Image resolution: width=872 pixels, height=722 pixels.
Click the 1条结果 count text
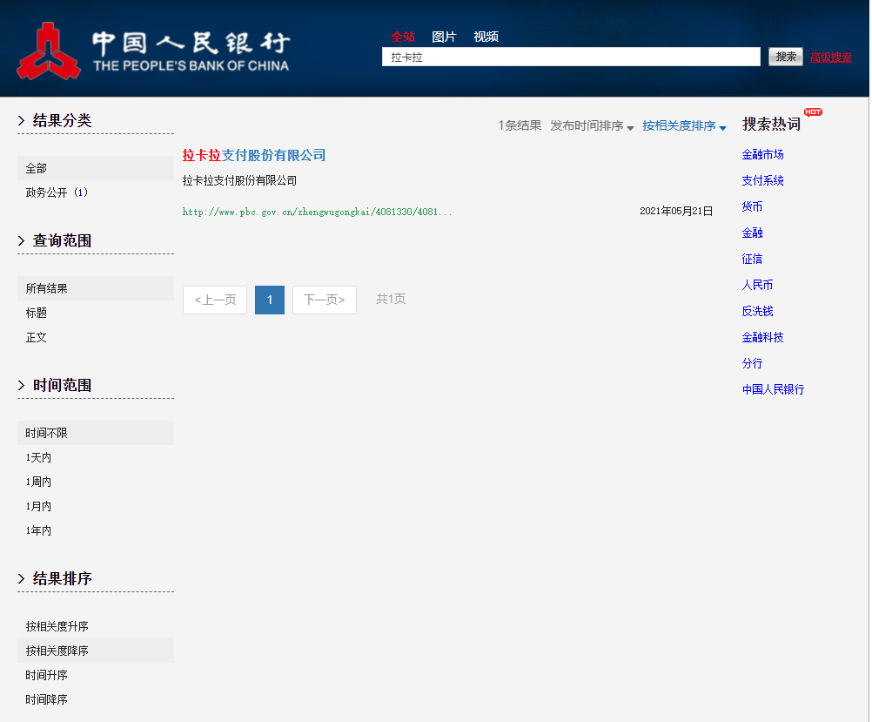click(520, 125)
